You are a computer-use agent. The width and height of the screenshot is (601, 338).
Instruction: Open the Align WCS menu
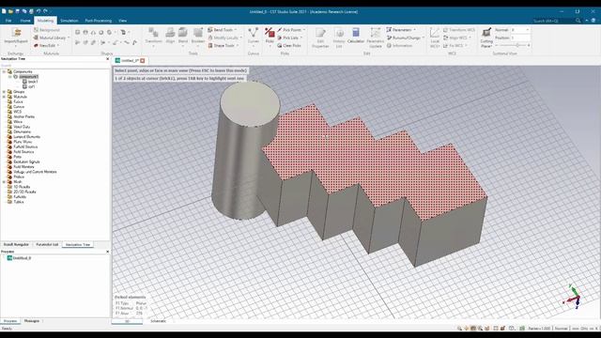[x=457, y=38]
